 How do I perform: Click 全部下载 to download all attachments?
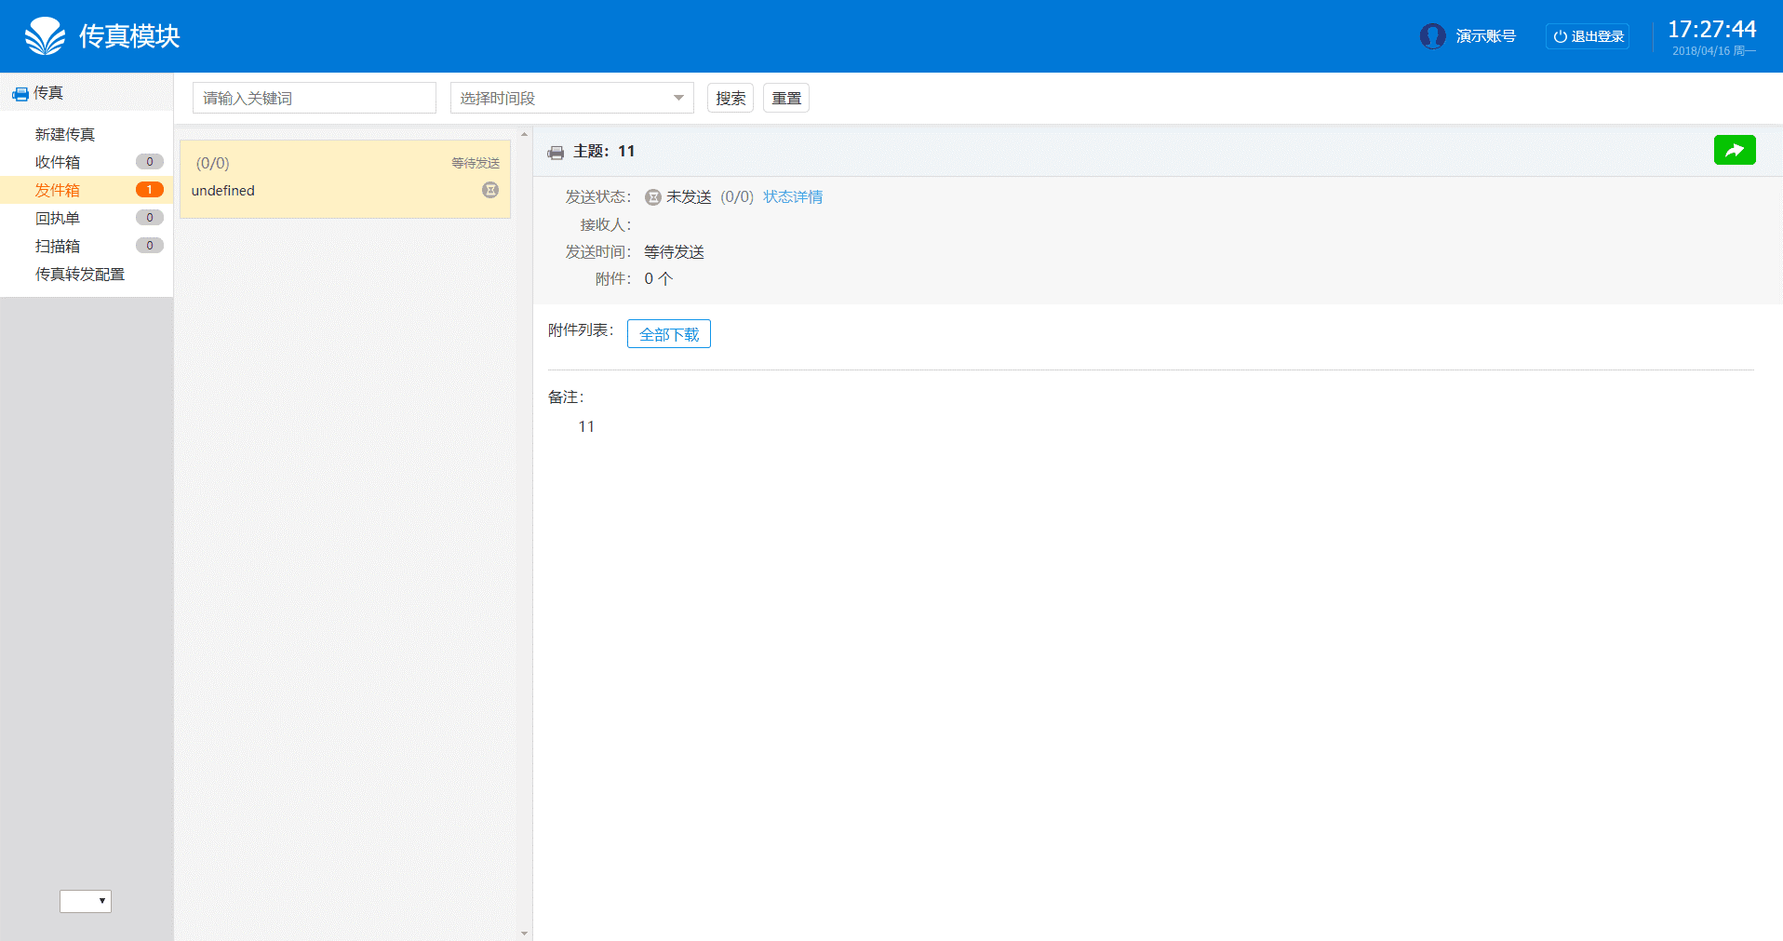pyautogui.click(x=668, y=334)
